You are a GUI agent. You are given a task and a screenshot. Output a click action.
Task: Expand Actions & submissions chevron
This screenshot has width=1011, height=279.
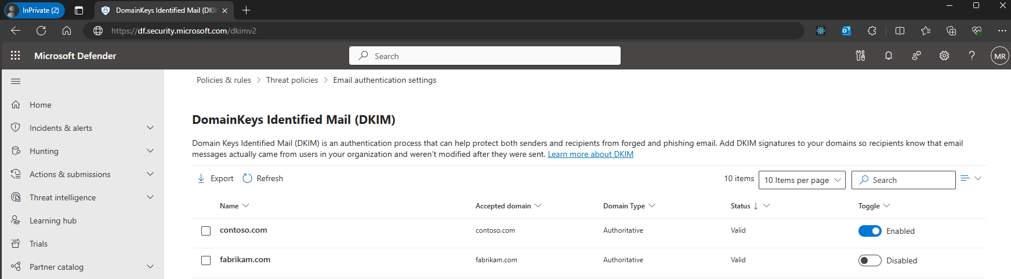click(x=150, y=174)
